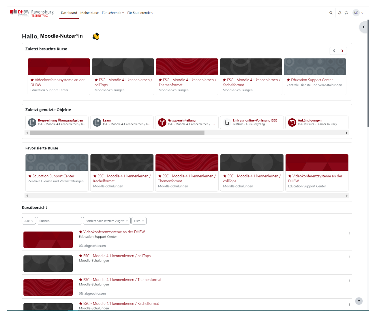The width and height of the screenshot is (375, 311).
Task: Open the Sortiert nach letztem Zugriff dropdown
Action: click(106, 221)
